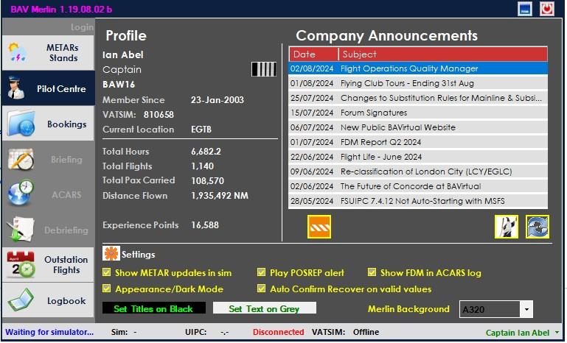This screenshot has width=567, height=343.
Task: Click Distance Flown value 1,935,492 NM
Action: point(220,196)
